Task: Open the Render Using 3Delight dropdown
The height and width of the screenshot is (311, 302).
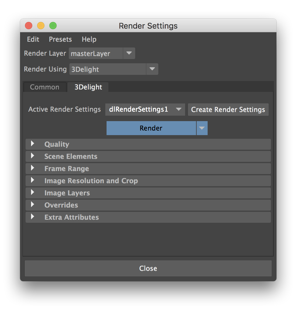Action: coord(152,69)
